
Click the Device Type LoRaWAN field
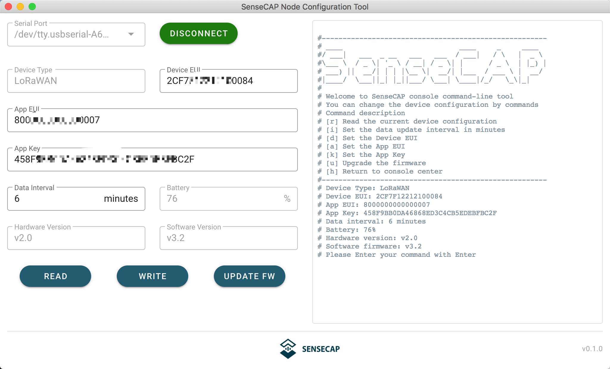[x=76, y=81]
